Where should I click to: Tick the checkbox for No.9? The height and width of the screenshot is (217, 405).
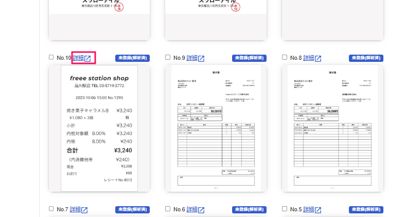coord(168,57)
